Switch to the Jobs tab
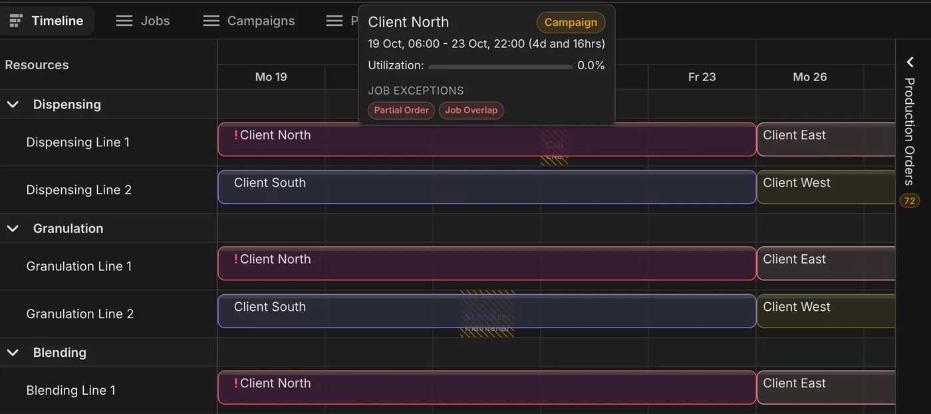 [143, 21]
